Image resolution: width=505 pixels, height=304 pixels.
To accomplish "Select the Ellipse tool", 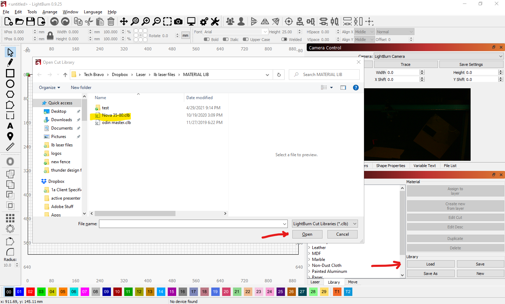I will pos(10,84).
